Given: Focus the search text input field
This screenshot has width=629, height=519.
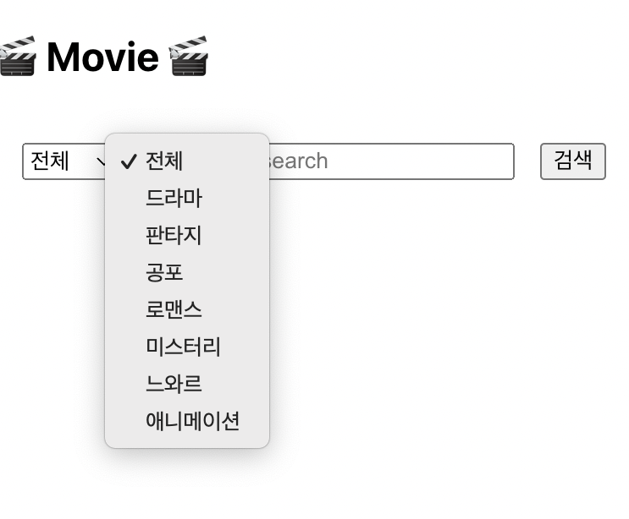Looking at the screenshot, I should point(391,161).
